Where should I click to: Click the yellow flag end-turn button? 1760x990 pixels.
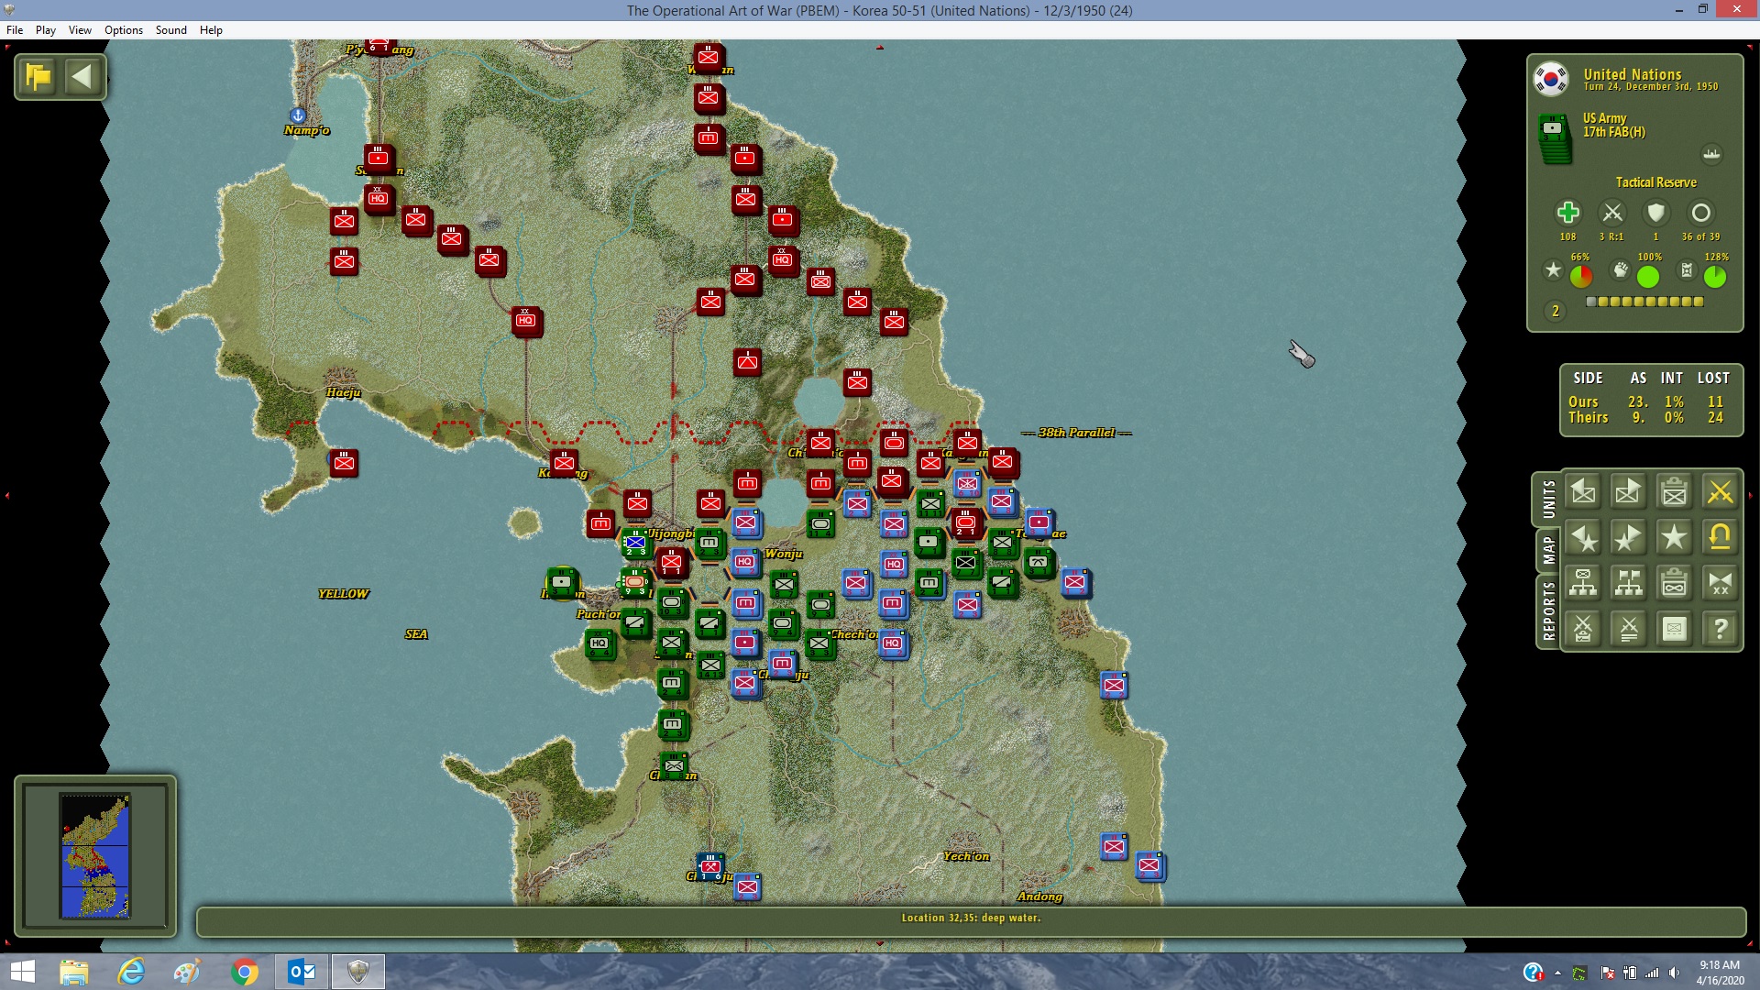click(38, 77)
